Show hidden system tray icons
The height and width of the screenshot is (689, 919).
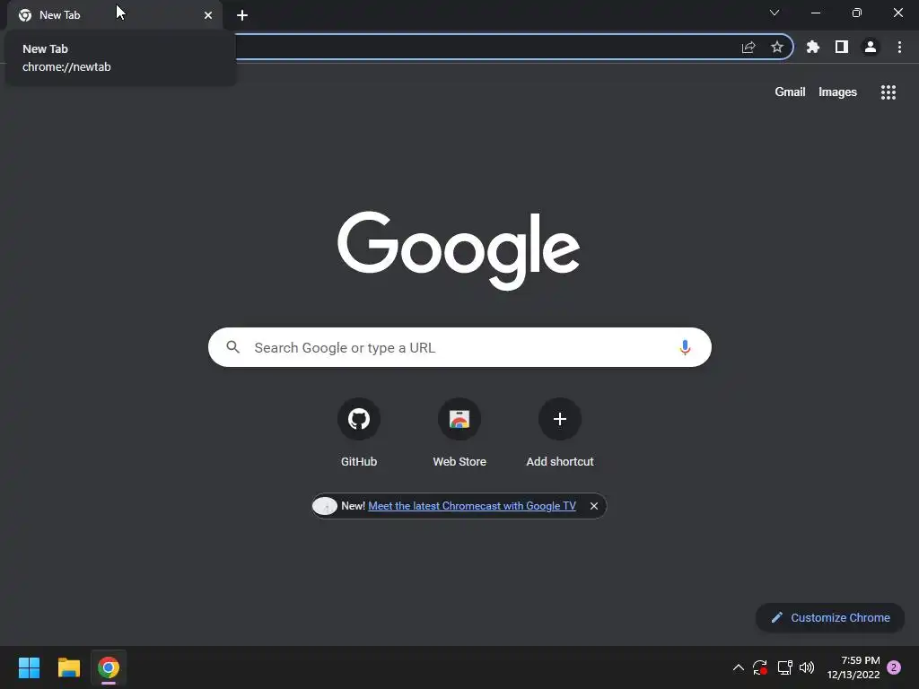tap(739, 667)
